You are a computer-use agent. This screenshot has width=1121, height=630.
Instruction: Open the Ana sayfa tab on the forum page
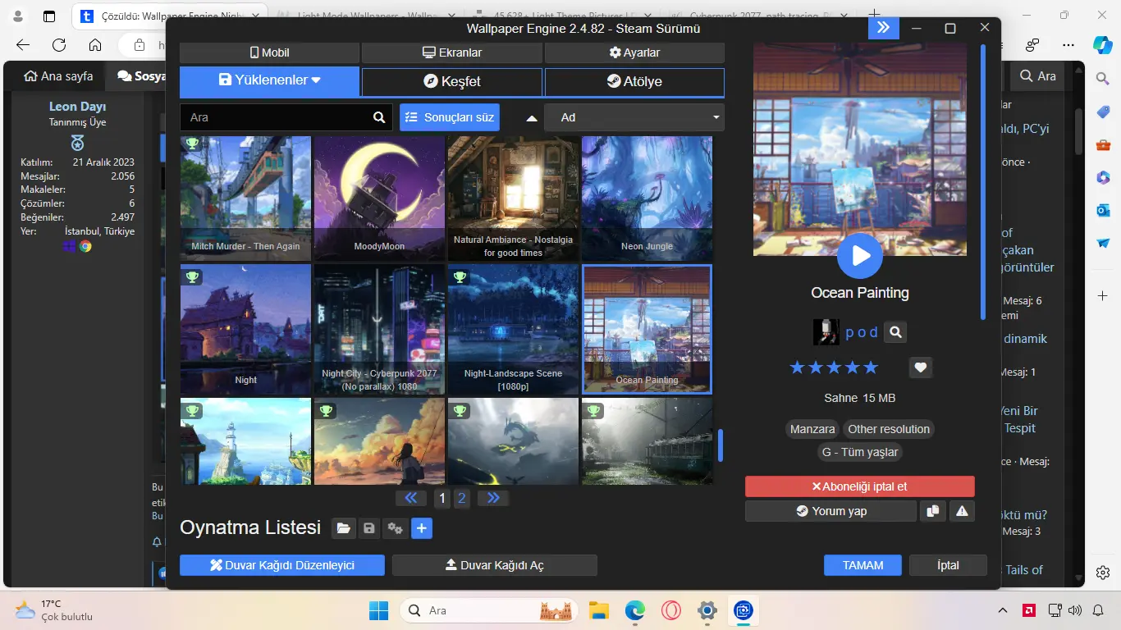pyautogui.click(x=59, y=76)
